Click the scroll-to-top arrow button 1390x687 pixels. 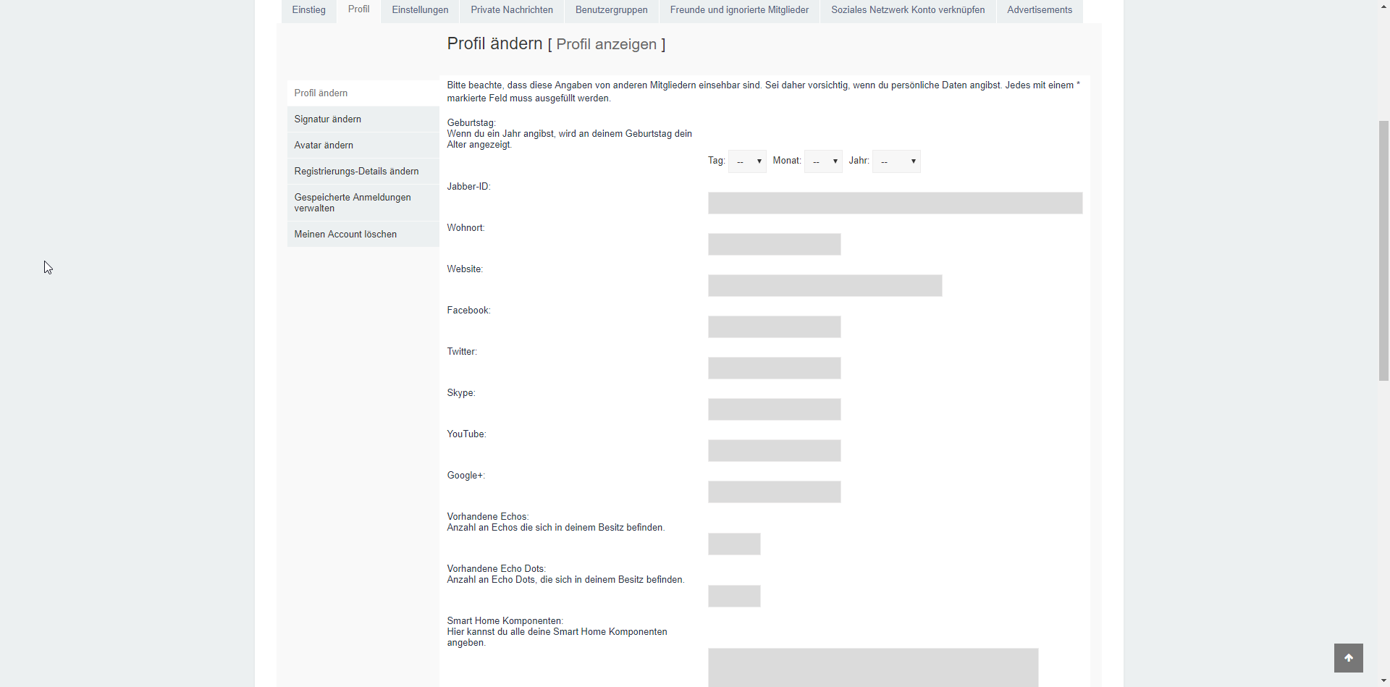pos(1348,658)
